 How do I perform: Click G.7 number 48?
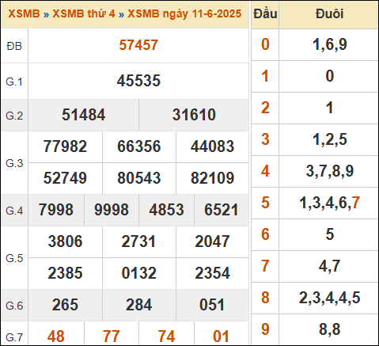56,336
